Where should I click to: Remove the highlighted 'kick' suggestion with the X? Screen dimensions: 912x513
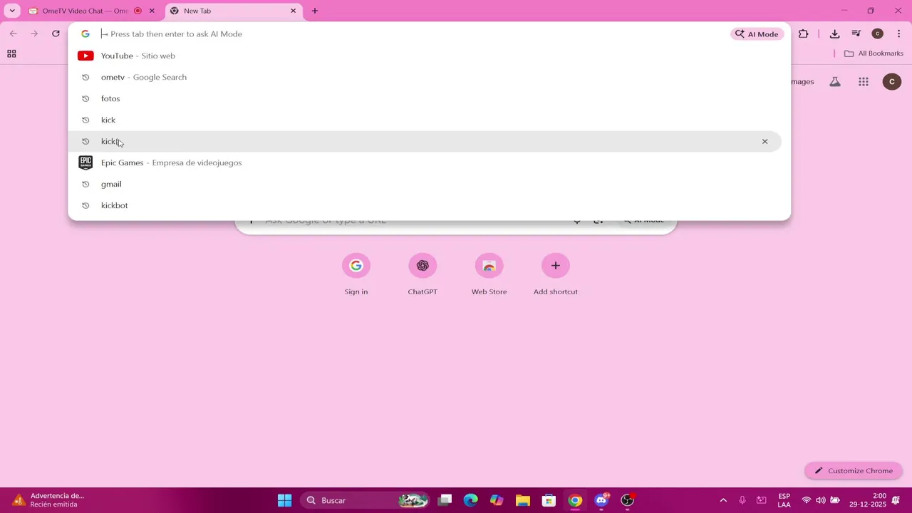765,141
